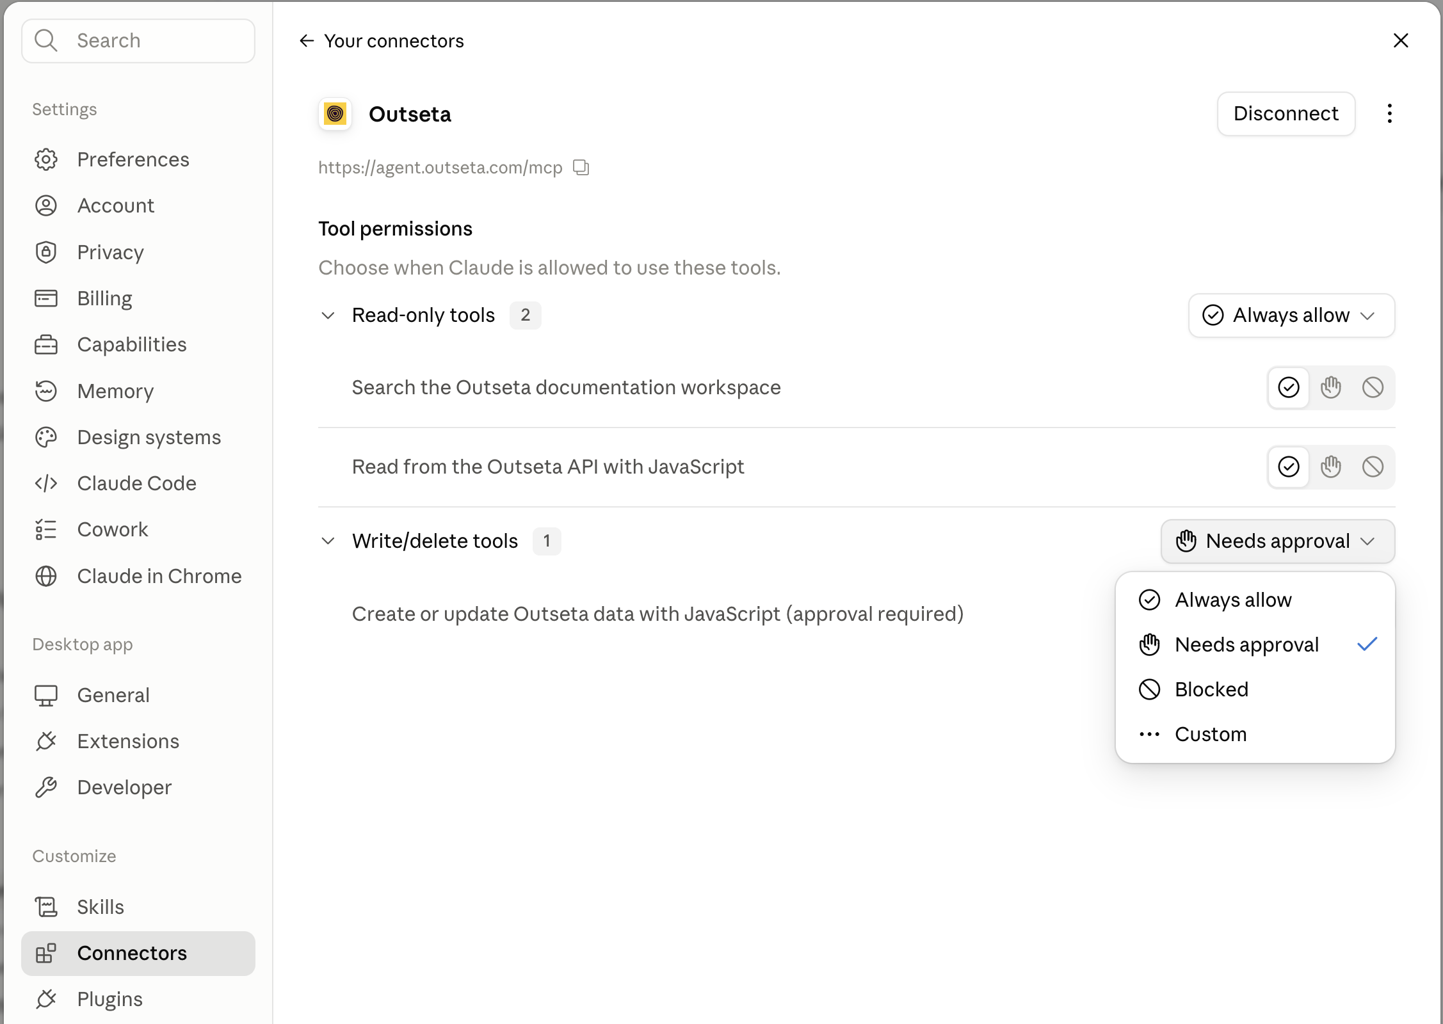The image size is (1443, 1024).
Task: Click the Claude in Chrome globe icon
Action: click(46, 576)
